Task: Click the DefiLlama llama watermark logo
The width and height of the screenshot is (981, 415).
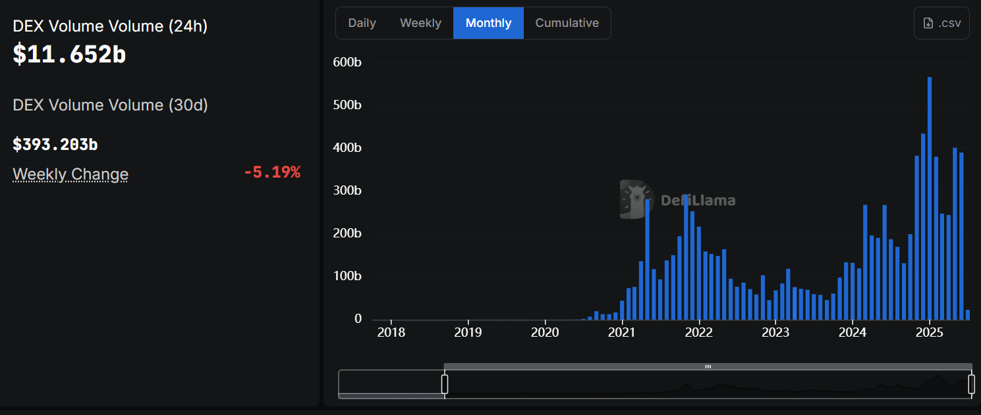Action: pyautogui.click(x=636, y=199)
